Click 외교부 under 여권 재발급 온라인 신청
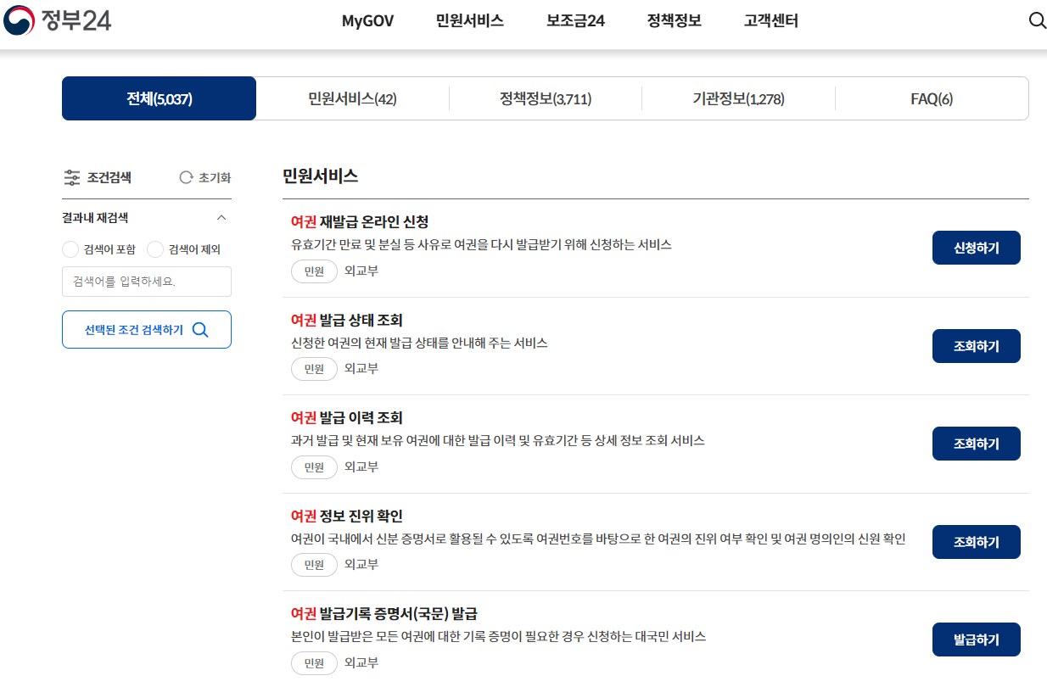 click(361, 271)
